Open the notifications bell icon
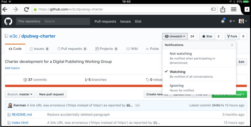Image resolution: width=251 pixels, height=127 pixels. pos(223,21)
